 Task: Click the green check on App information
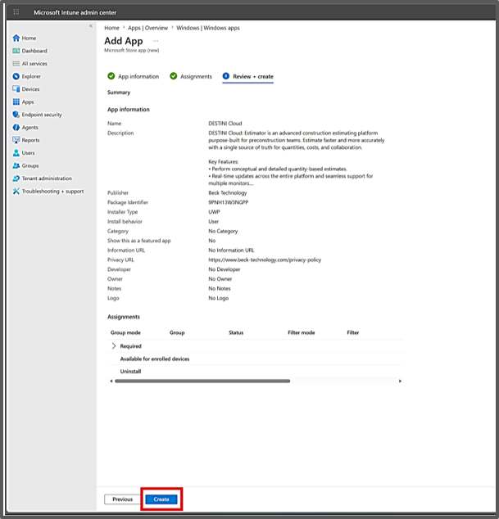click(x=111, y=76)
